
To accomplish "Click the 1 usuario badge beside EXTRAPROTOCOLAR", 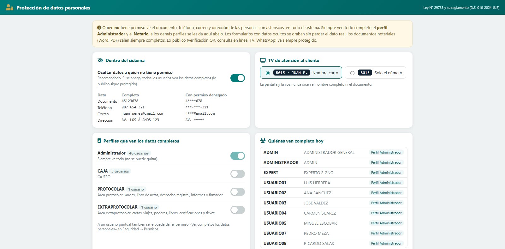I will pos(149,207).
